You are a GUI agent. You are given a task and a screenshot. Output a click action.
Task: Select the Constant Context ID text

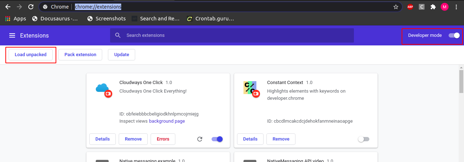(x=310, y=121)
